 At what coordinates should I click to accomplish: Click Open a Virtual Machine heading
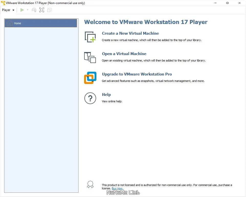(x=124, y=54)
